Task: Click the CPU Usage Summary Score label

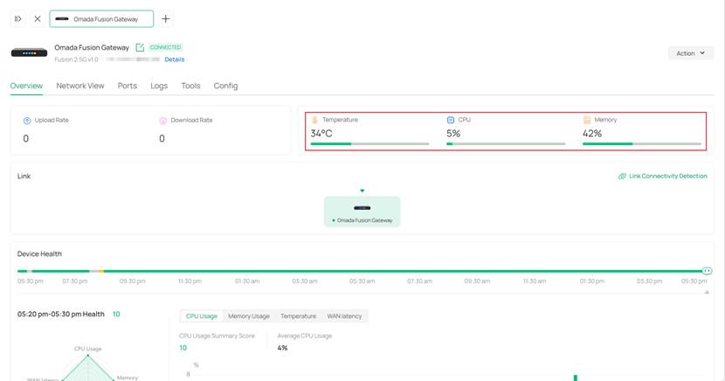Action: tap(217, 336)
